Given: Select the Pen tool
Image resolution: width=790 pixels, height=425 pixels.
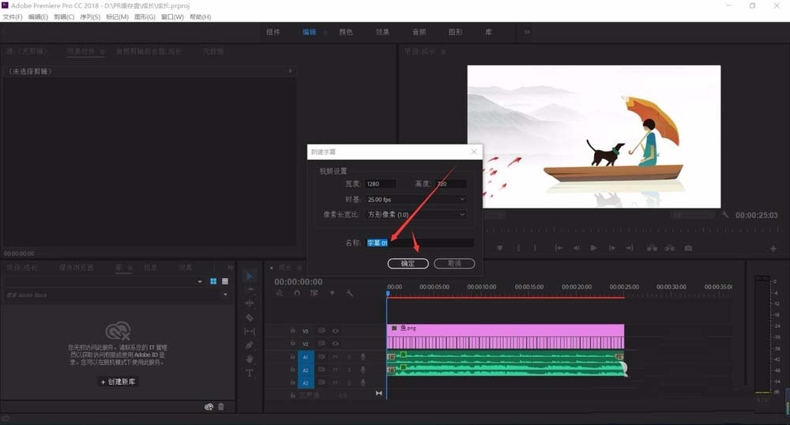Looking at the screenshot, I should click(250, 345).
